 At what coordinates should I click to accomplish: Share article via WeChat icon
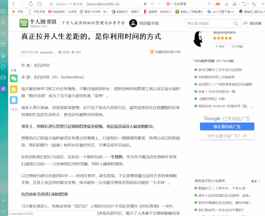coord(14,78)
